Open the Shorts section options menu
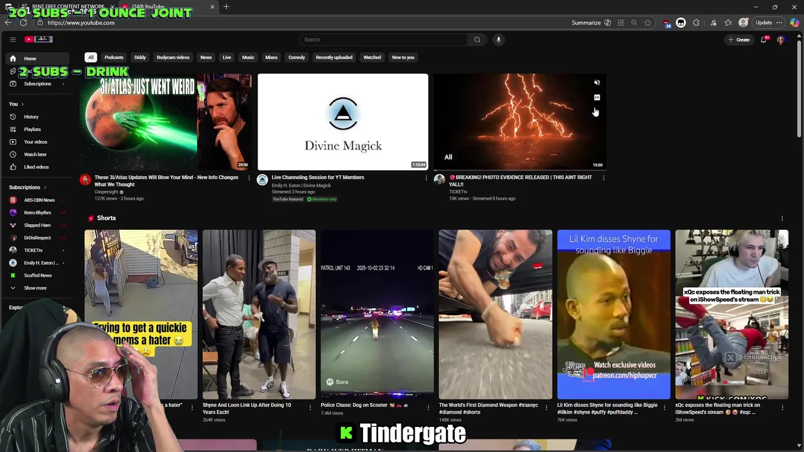The width and height of the screenshot is (804, 452). 782,218
